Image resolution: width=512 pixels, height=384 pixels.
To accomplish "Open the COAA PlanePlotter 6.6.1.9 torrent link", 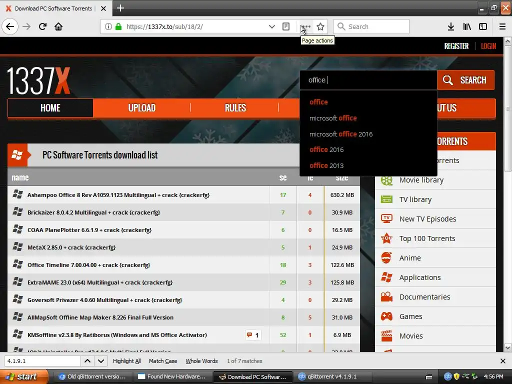I will [x=89, y=230].
